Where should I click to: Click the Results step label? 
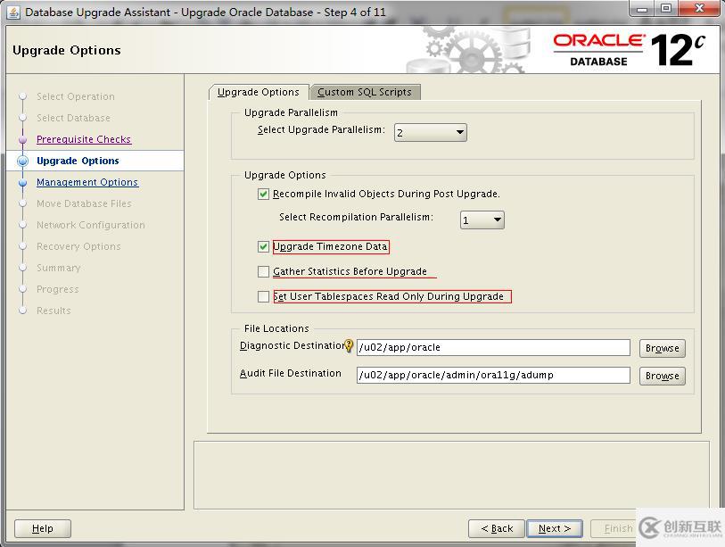[54, 311]
